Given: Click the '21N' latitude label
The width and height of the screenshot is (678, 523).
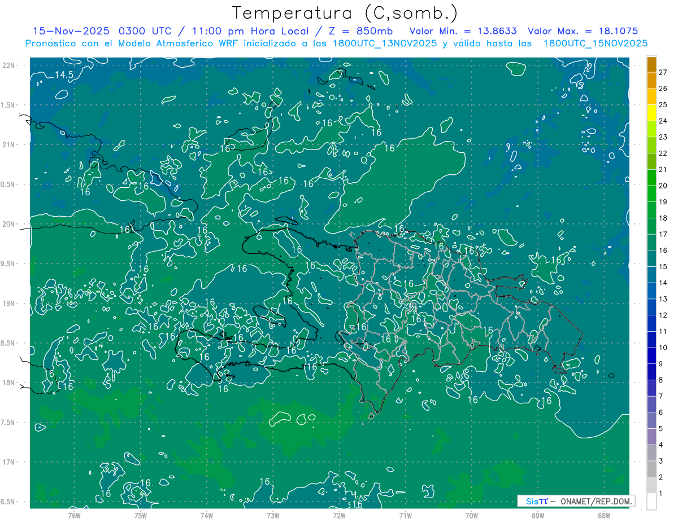Looking at the screenshot, I should [8, 144].
